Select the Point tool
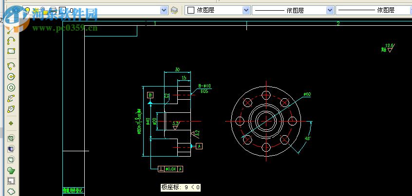The height and width of the screenshot is (196, 412). click(11, 124)
